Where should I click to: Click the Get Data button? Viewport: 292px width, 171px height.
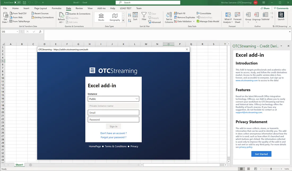click(x=5, y=18)
